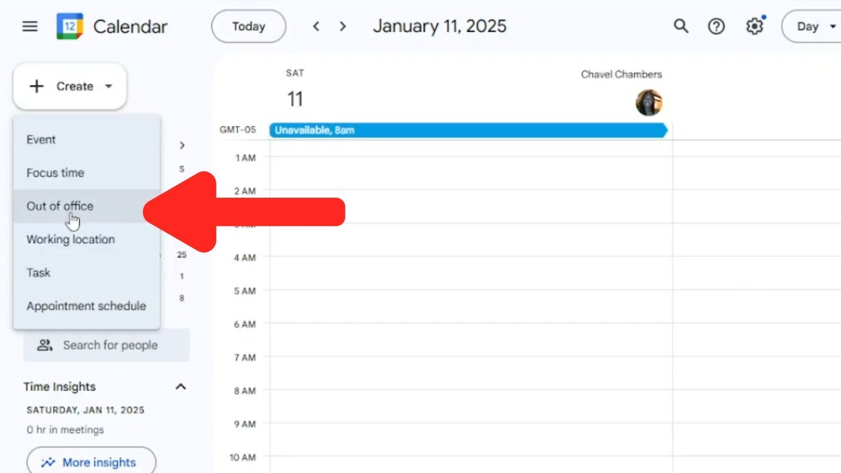This screenshot has width=841, height=473.
Task: Open the Settings gear menu
Action: coord(754,27)
